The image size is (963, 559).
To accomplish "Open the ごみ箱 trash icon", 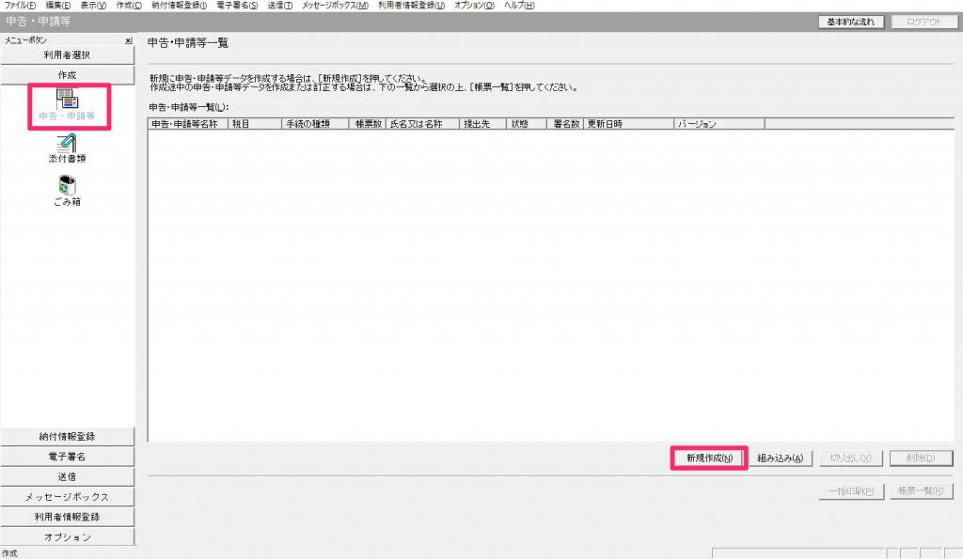I will point(67,191).
